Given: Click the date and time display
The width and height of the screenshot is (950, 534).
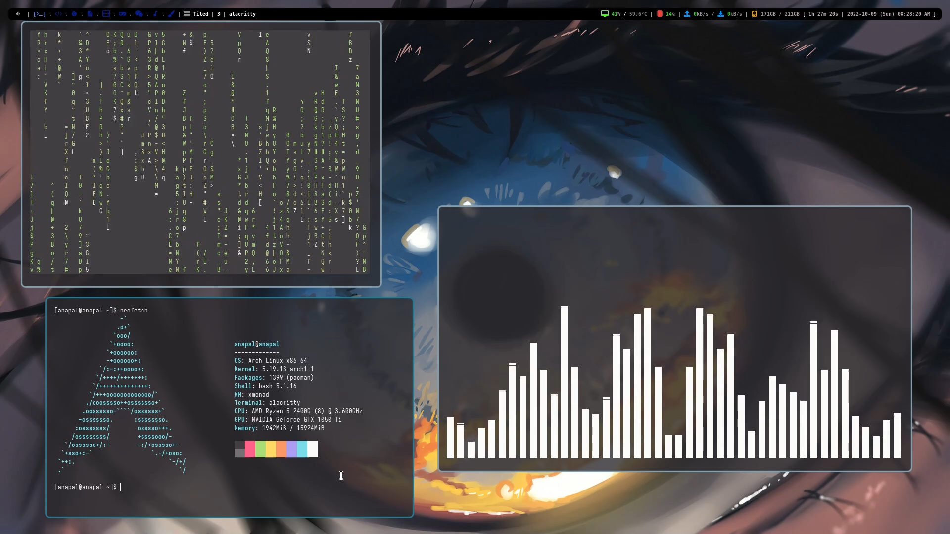Looking at the screenshot, I should click(888, 14).
